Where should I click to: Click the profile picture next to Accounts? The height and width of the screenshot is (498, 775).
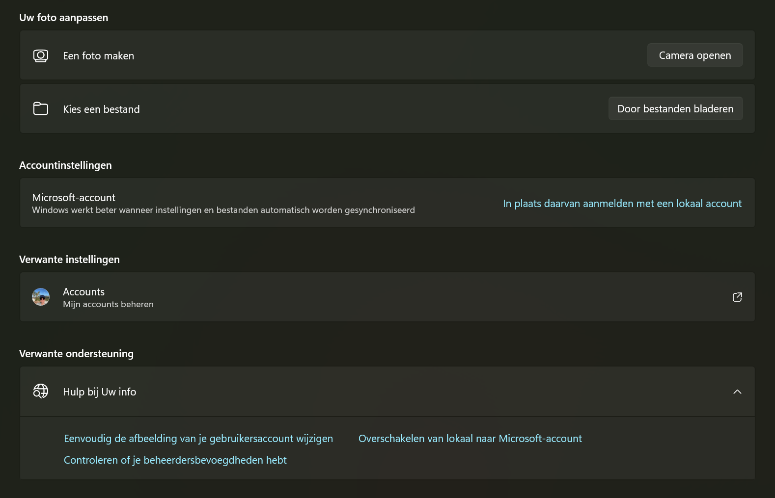(41, 297)
